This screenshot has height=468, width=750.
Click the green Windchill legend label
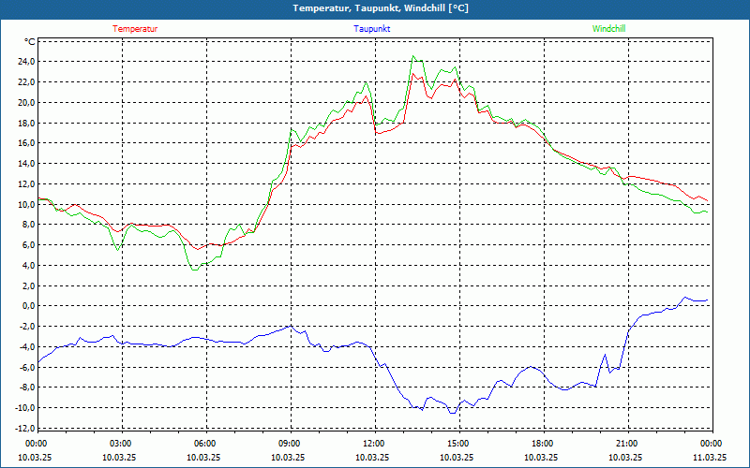tap(608, 28)
